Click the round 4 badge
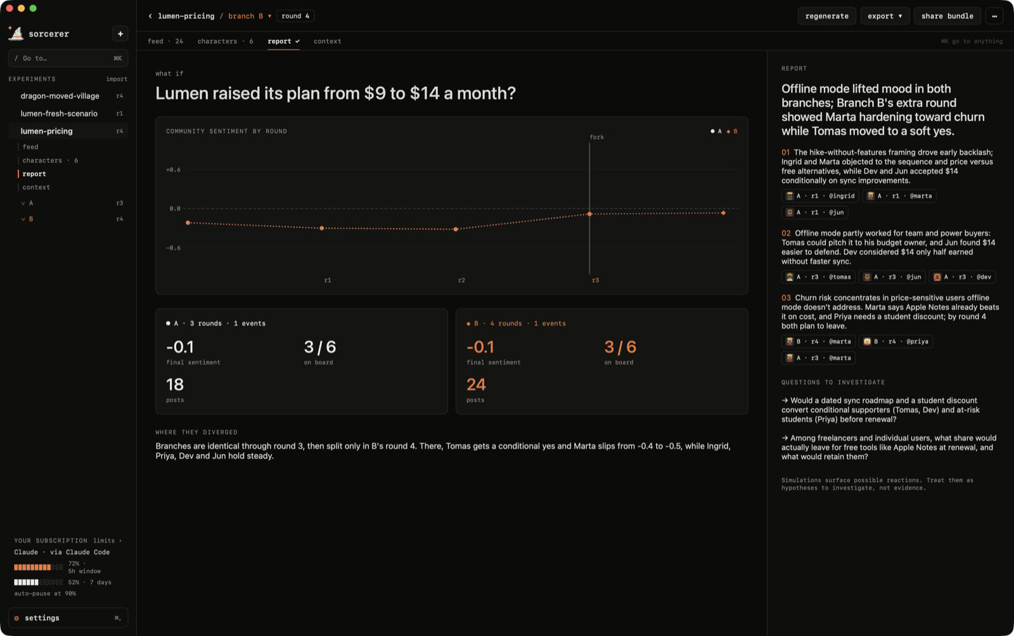 295,16
